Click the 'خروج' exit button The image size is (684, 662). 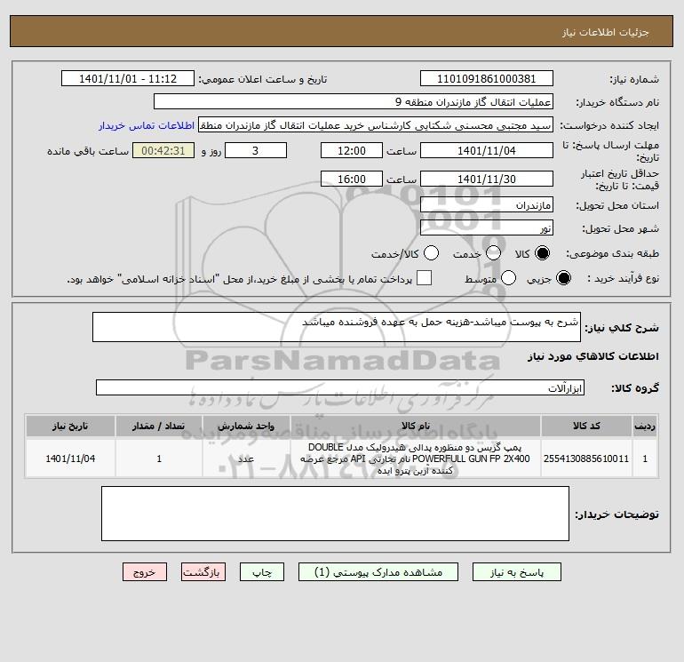pos(145,571)
